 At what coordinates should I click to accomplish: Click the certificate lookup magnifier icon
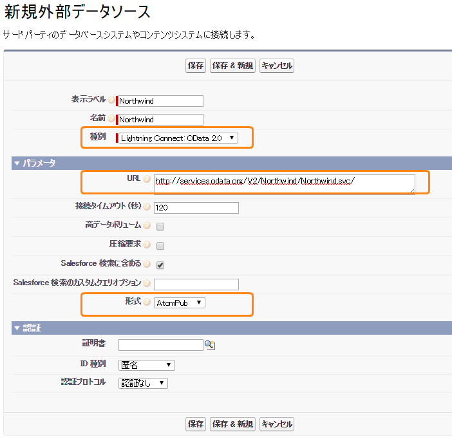click(209, 345)
